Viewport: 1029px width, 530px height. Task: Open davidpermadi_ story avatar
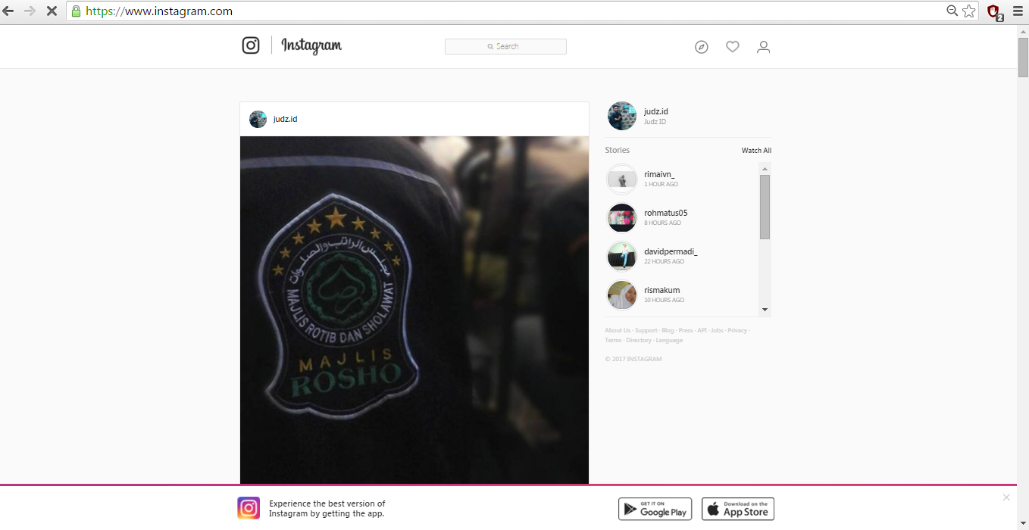coord(622,257)
